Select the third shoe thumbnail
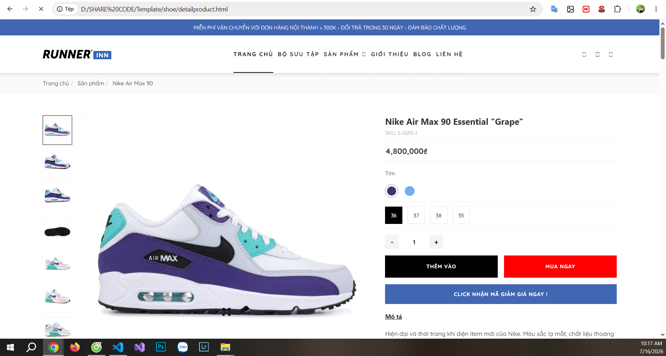 [57, 197]
